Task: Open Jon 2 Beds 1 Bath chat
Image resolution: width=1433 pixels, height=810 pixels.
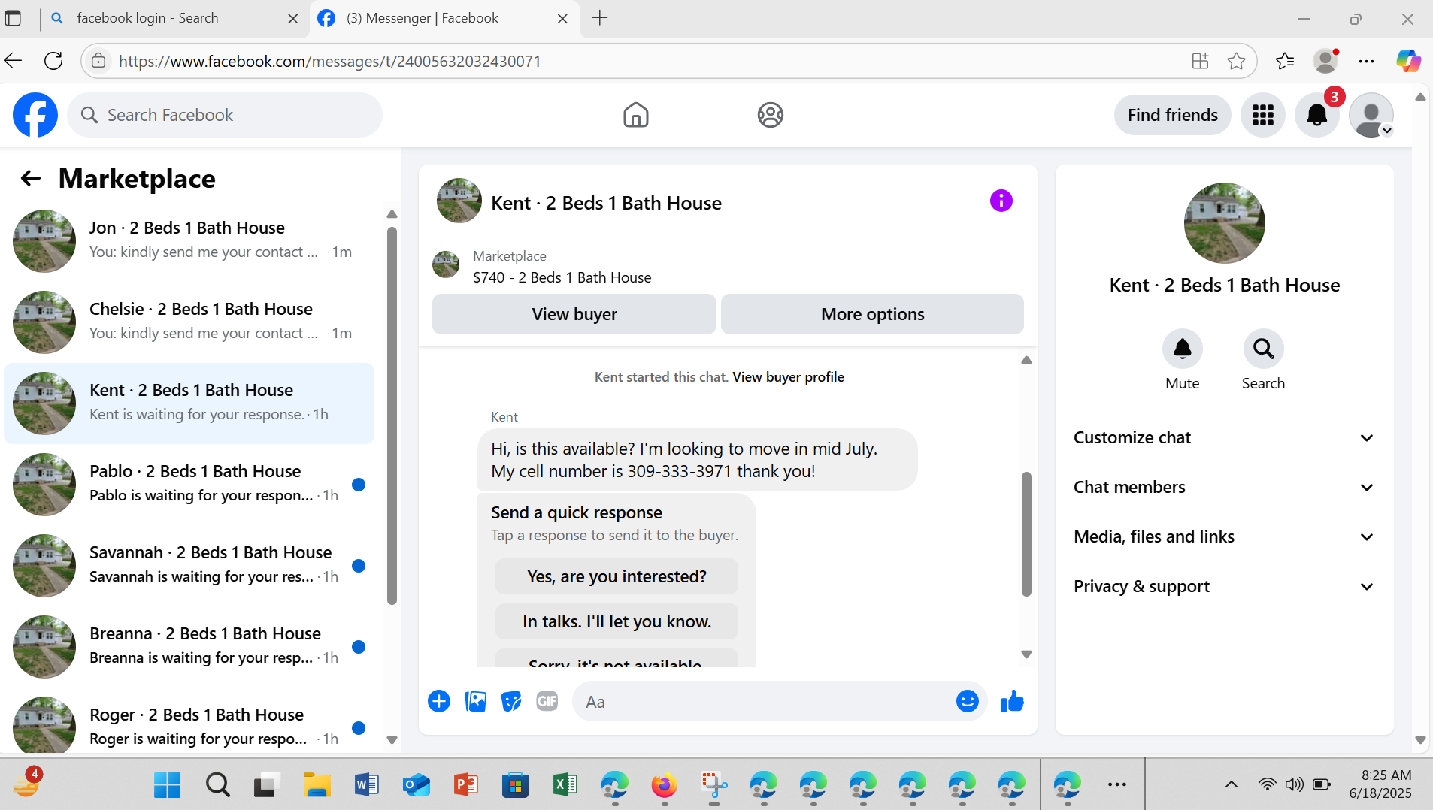Action: [x=189, y=240]
